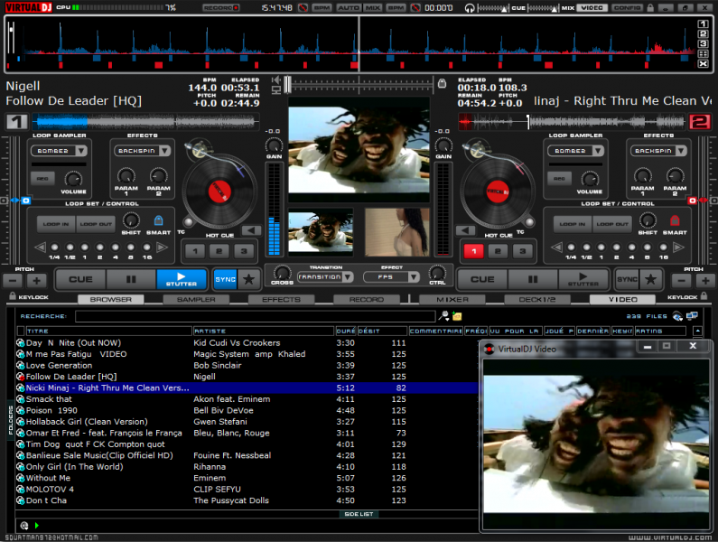Select waveform zoom level 2 button
This screenshot has width=718, height=542.
pyautogui.click(x=703, y=34)
